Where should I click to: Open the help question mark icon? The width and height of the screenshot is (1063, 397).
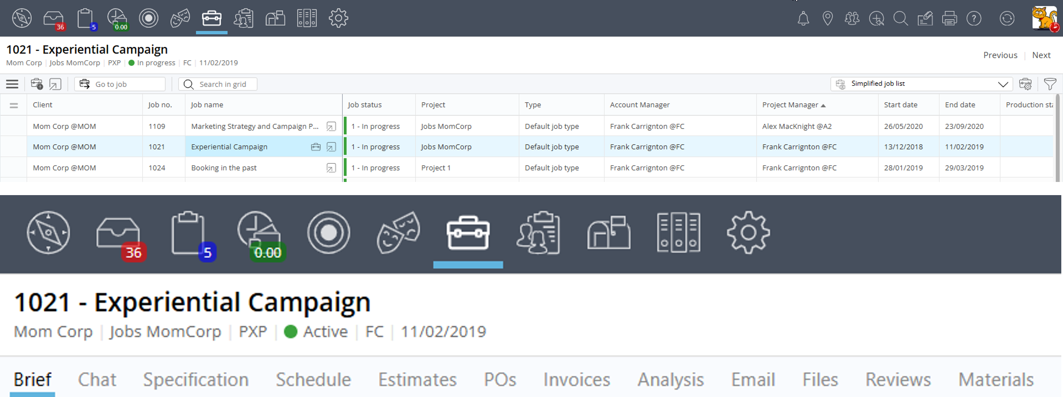point(973,19)
